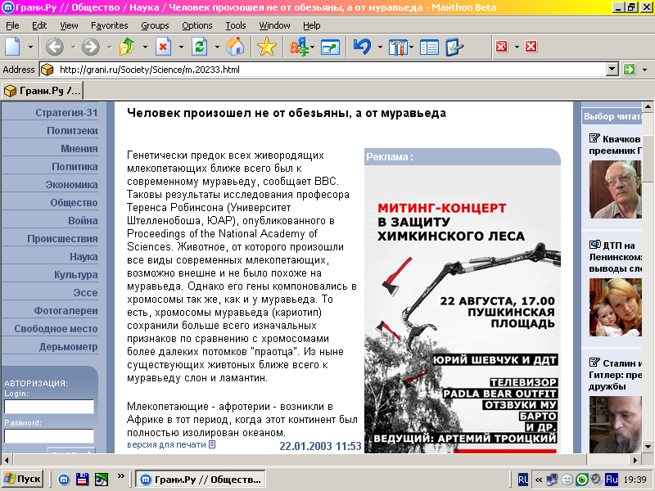The width and height of the screenshot is (655, 491).
Task: Go to the Home page
Action: coord(234,47)
